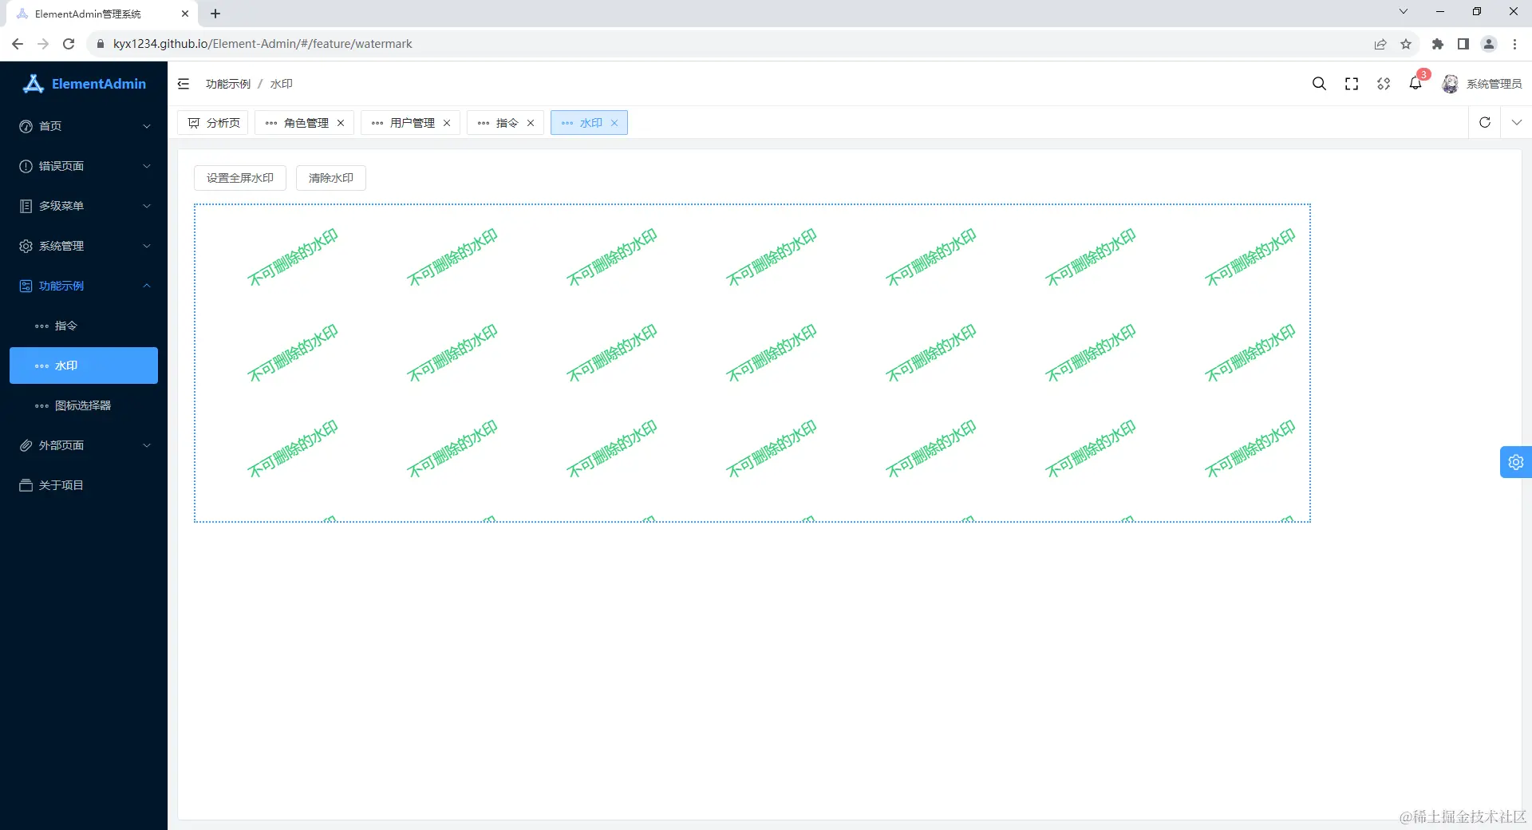Open a new browser tab
1532x830 pixels.
point(215,14)
